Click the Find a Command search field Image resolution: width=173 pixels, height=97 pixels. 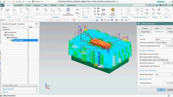139,5
